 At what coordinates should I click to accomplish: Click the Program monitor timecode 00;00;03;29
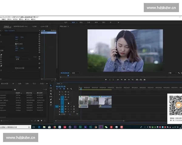coord(65,73)
